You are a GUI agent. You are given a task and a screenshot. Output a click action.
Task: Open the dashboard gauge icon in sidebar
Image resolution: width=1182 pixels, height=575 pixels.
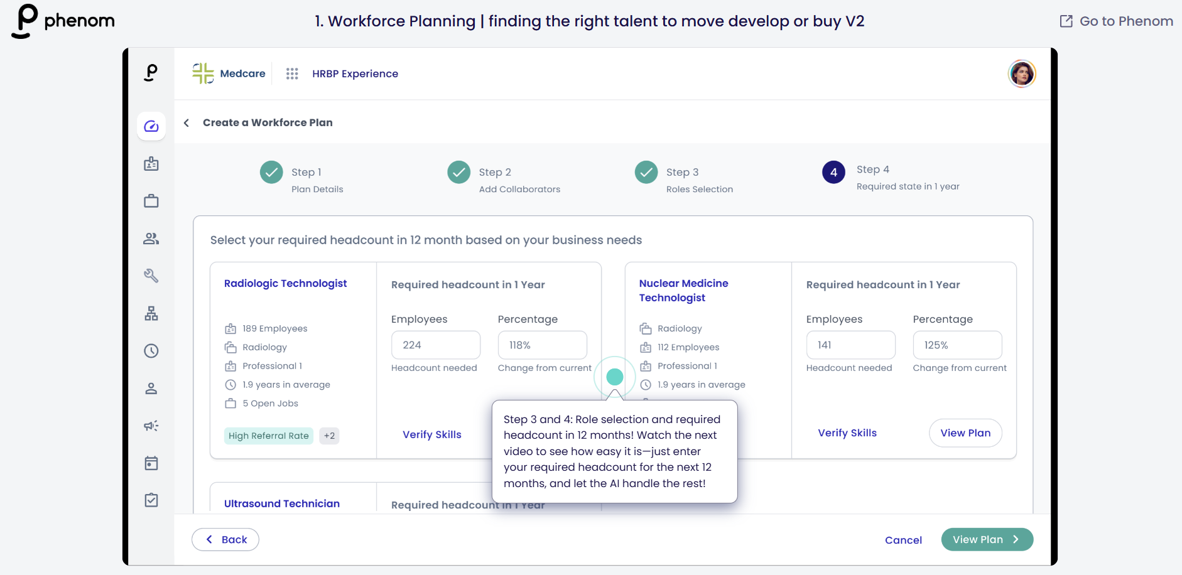point(151,126)
